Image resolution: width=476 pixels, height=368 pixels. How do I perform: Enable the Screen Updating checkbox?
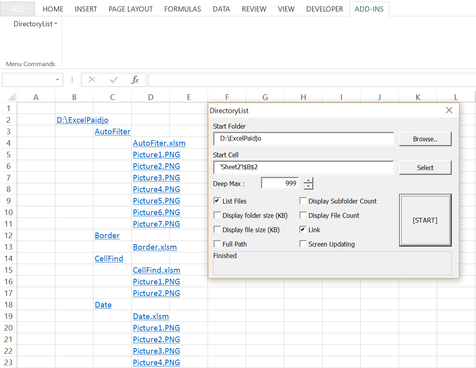coord(303,244)
